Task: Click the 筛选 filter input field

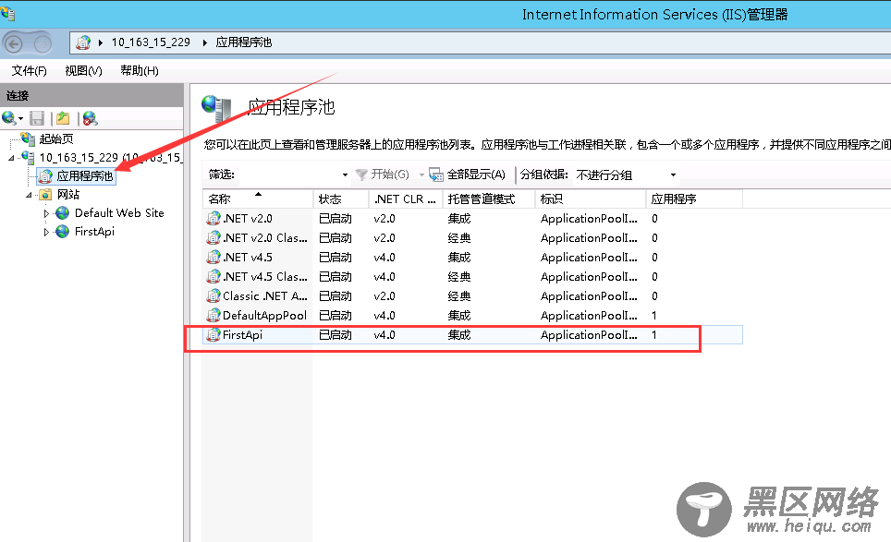Action: click(x=288, y=175)
